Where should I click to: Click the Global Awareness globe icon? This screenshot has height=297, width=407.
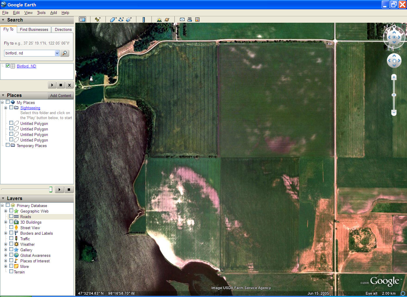16,255
